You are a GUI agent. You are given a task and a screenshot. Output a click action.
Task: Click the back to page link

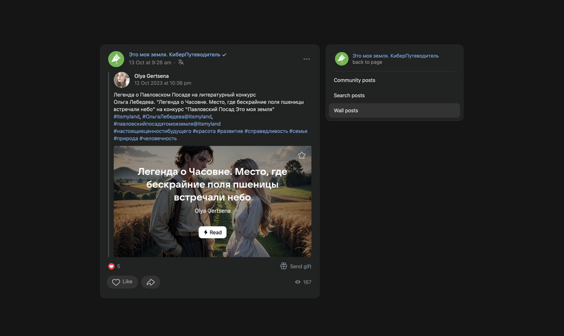[x=367, y=62]
